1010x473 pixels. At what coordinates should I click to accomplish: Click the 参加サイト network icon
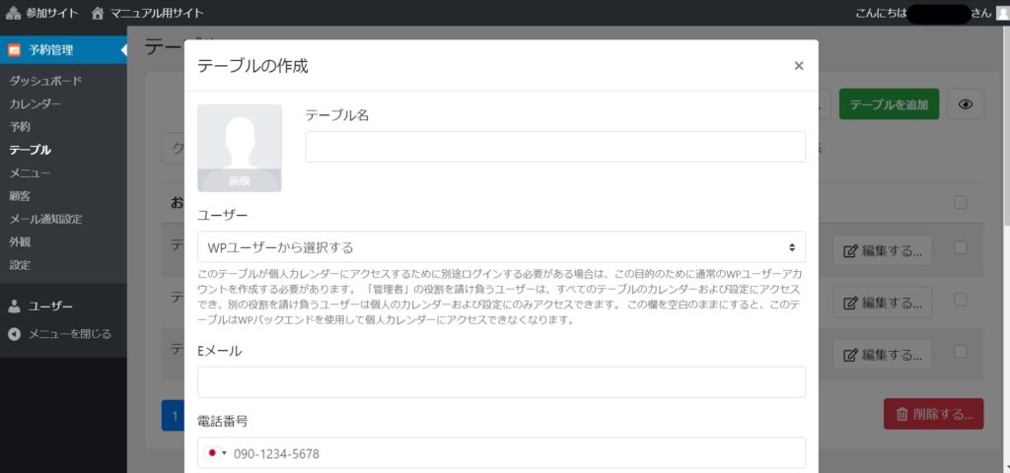point(14,13)
